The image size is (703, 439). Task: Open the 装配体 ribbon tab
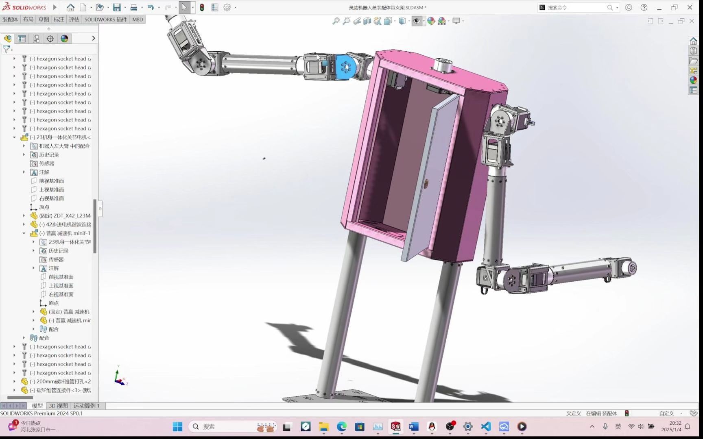[x=10, y=20]
